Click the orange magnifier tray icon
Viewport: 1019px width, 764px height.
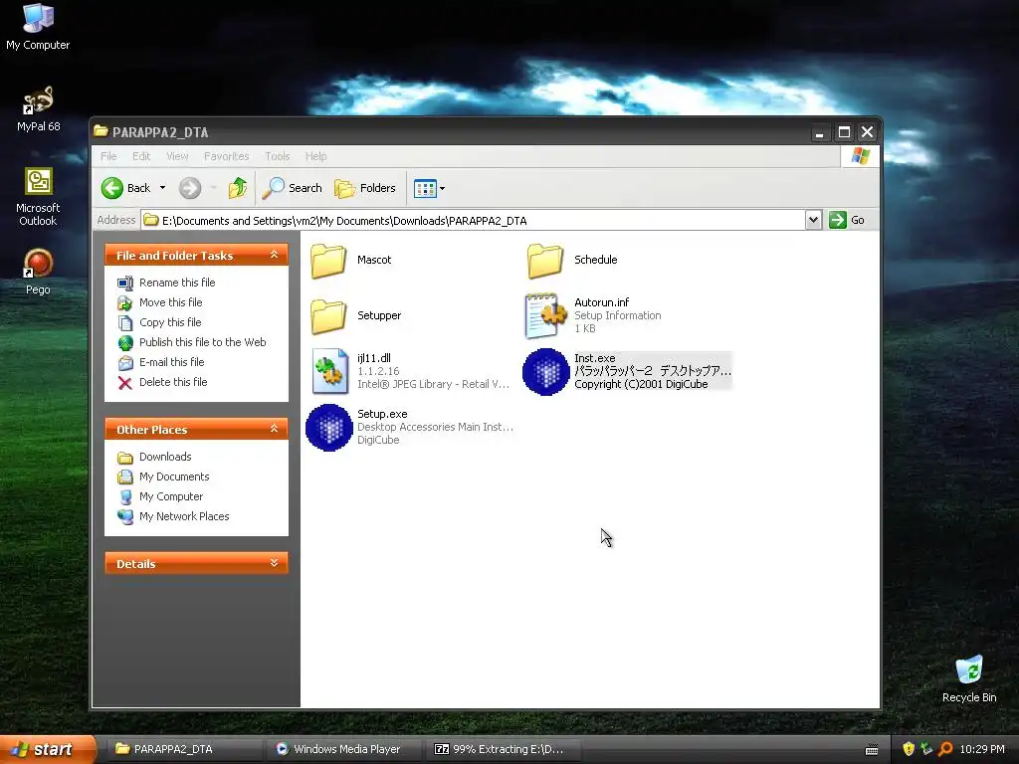pos(945,749)
